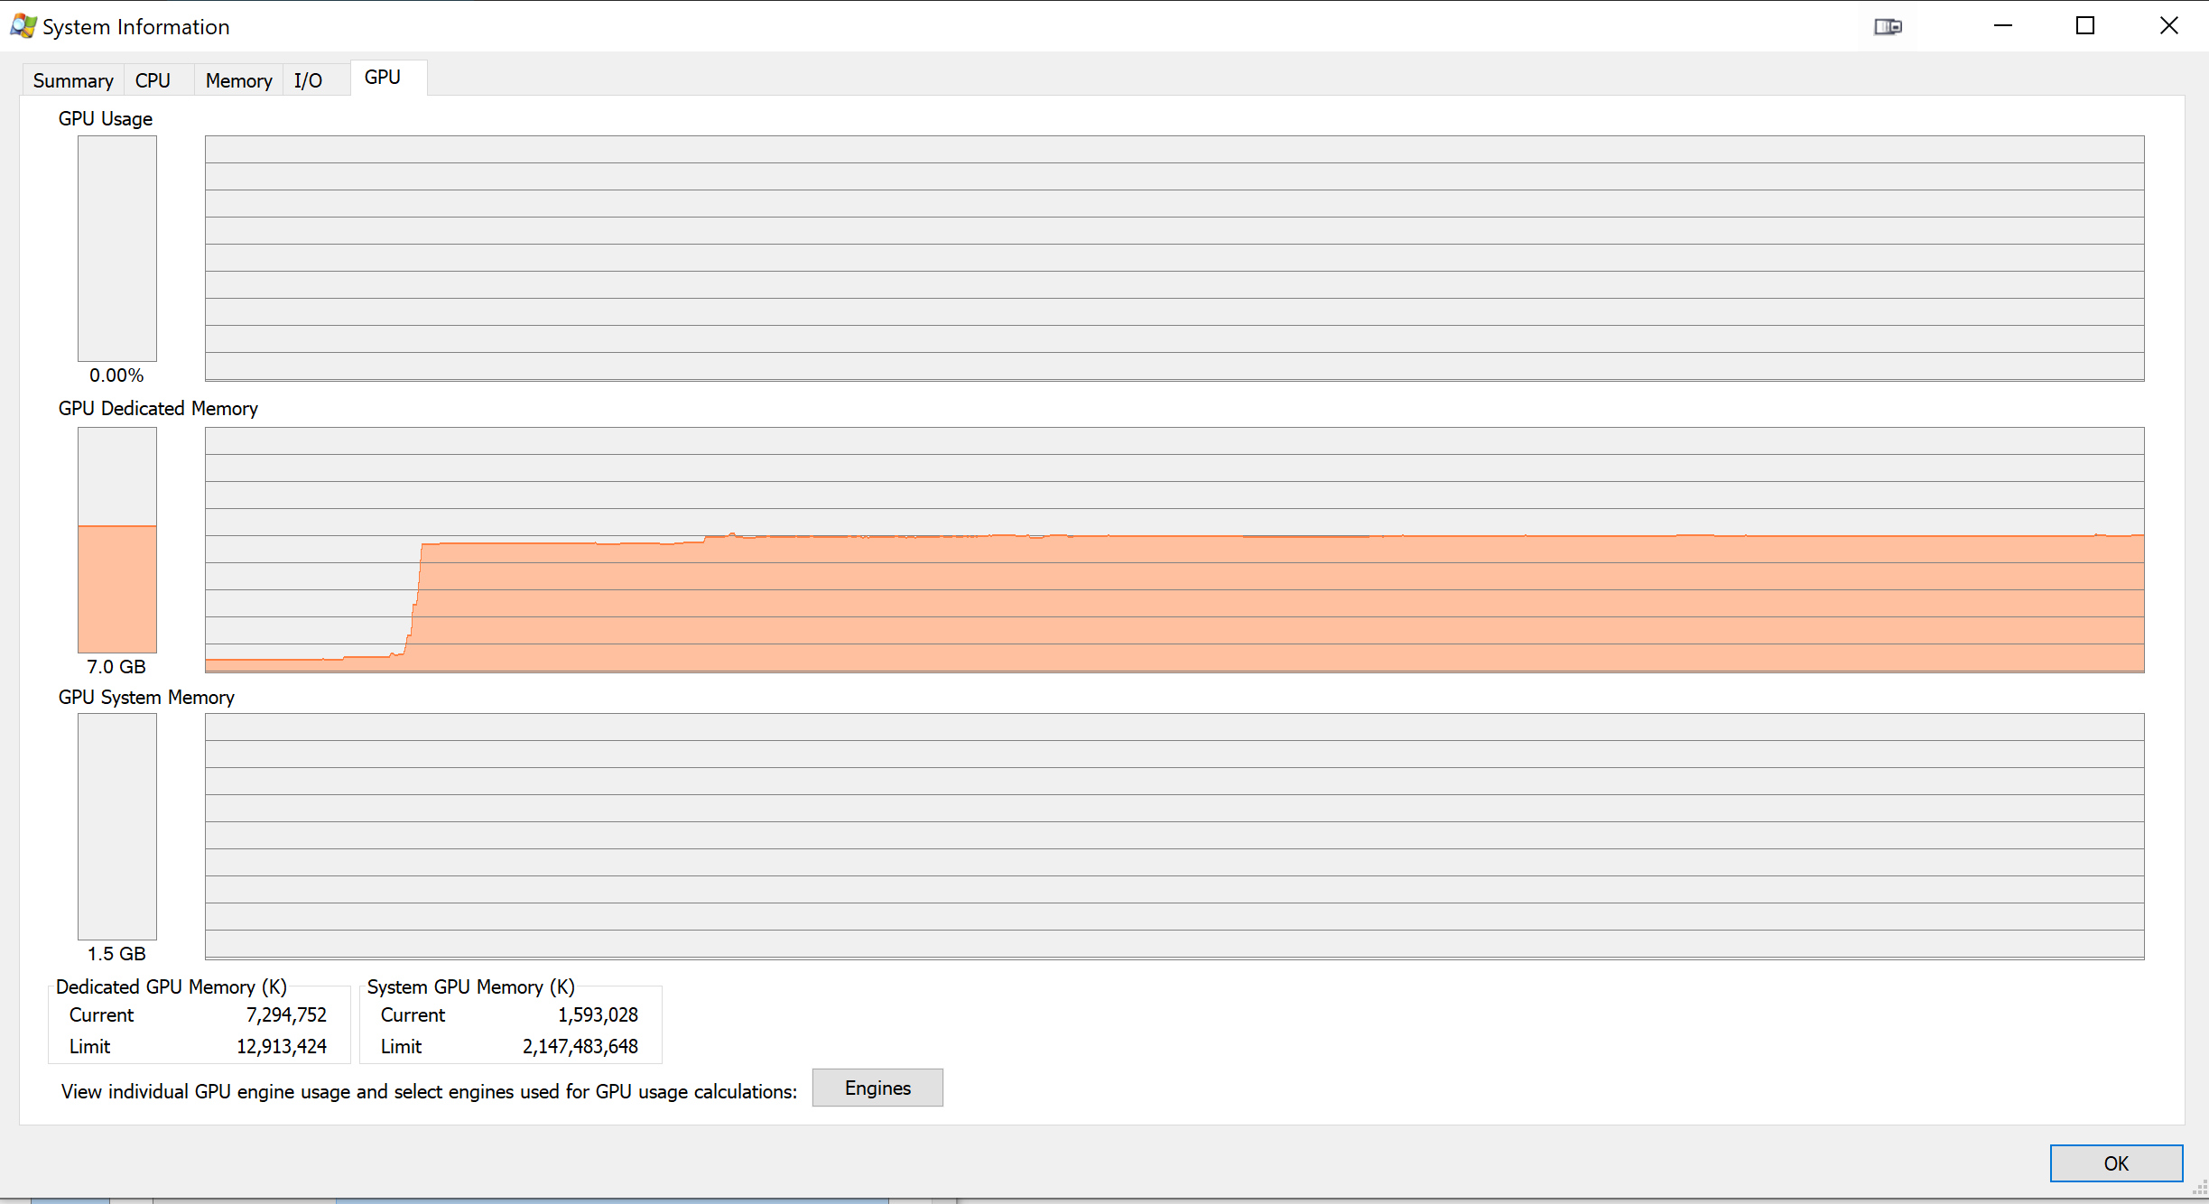The height and width of the screenshot is (1204, 2209).
Task: Click the extra display icon beside the minimize button
Action: pos(1888,26)
